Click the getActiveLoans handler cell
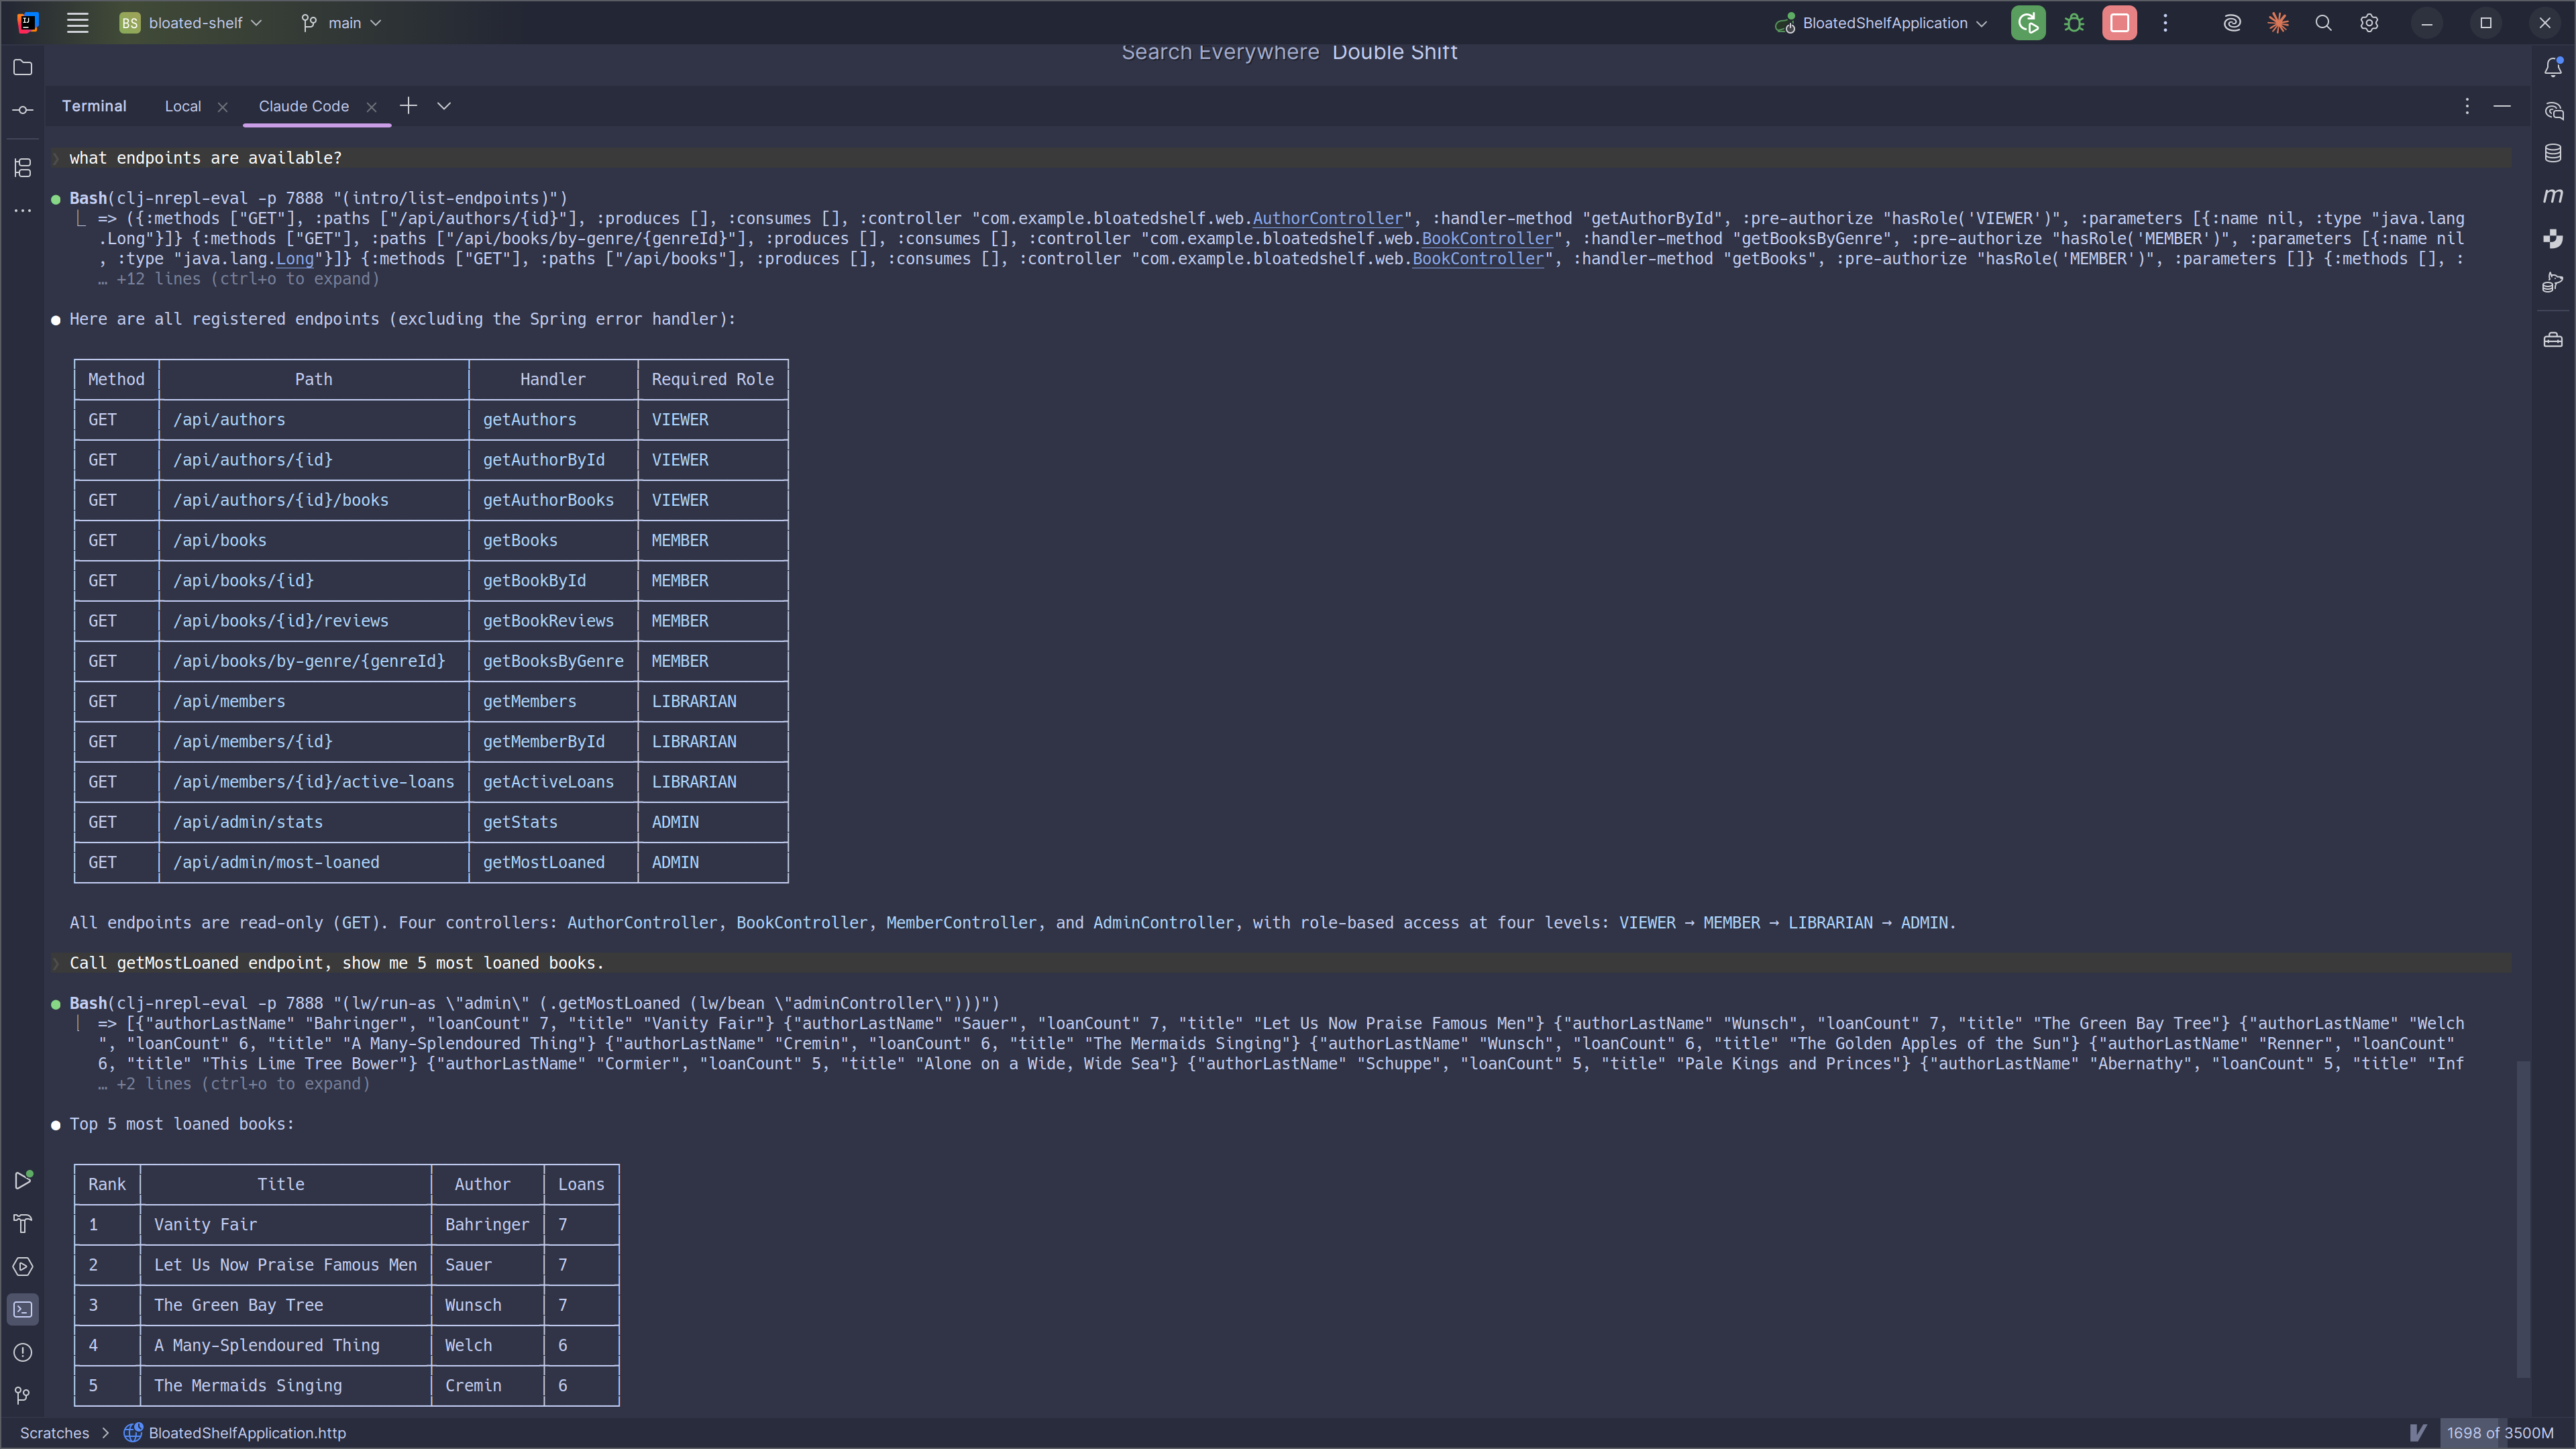 tap(553, 782)
